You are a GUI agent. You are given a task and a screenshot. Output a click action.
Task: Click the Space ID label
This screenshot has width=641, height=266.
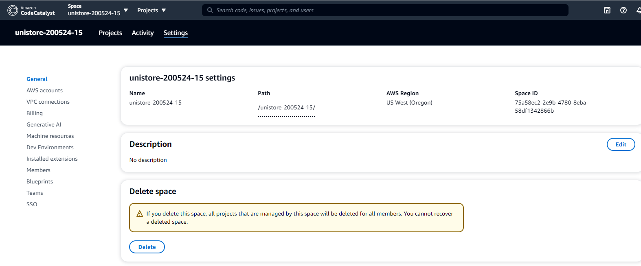(526, 93)
